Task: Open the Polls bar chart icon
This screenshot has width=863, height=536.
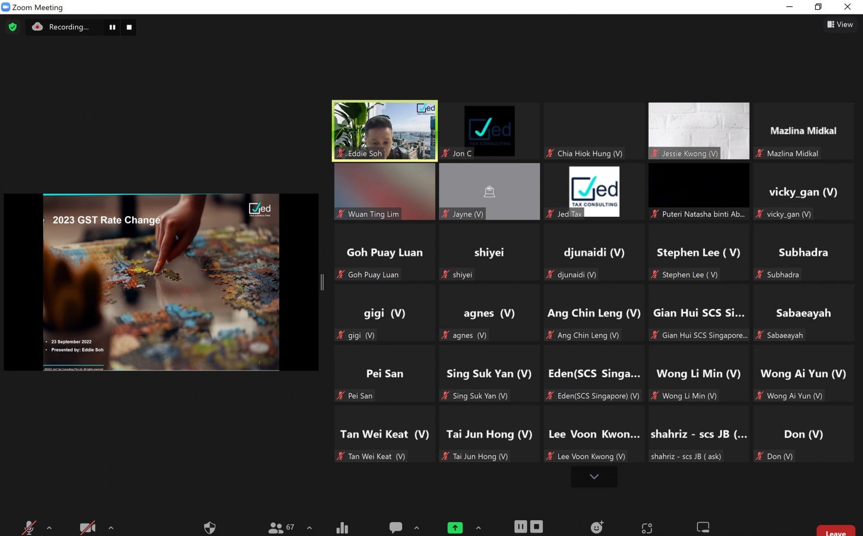Action: click(x=342, y=527)
